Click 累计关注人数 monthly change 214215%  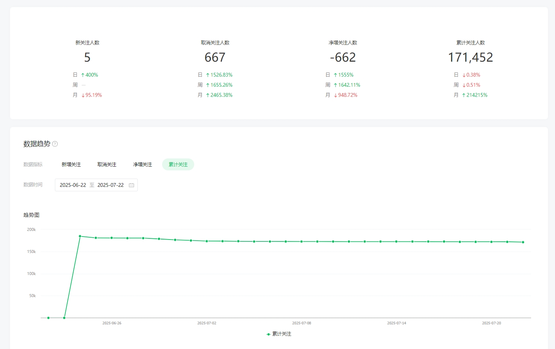pyautogui.click(x=475, y=95)
